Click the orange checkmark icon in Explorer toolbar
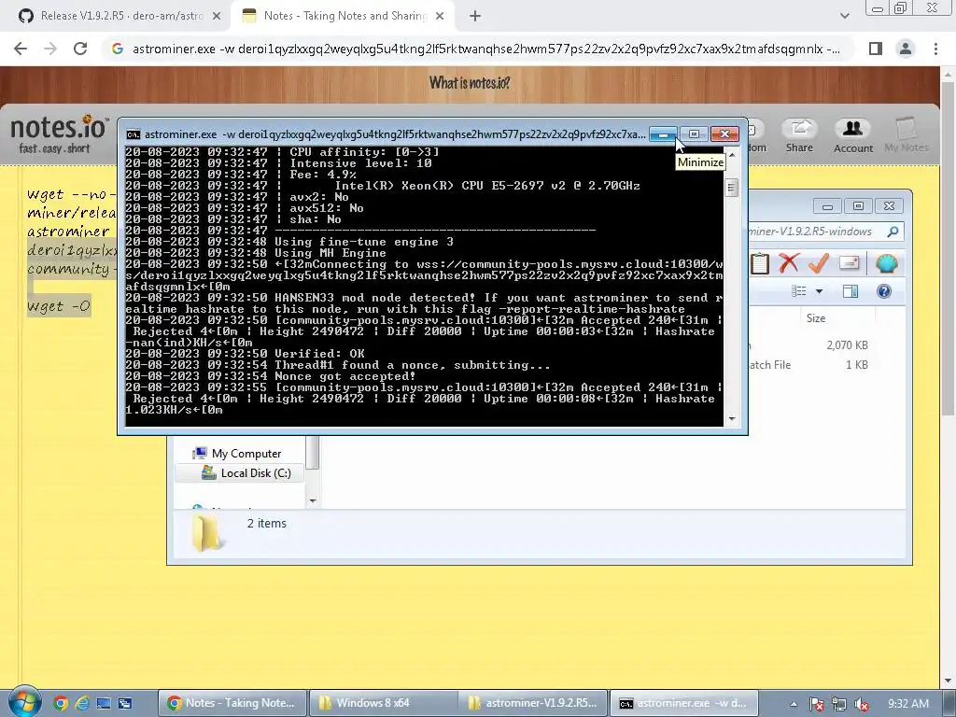The height and width of the screenshot is (717, 956). [818, 263]
